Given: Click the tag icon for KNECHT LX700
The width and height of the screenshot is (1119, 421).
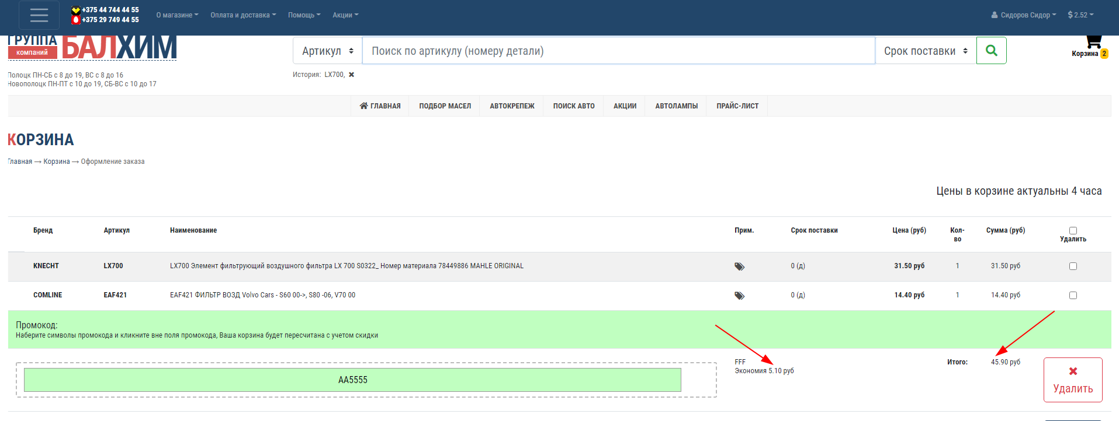Looking at the screenshot, I should [x=739, y=266].
